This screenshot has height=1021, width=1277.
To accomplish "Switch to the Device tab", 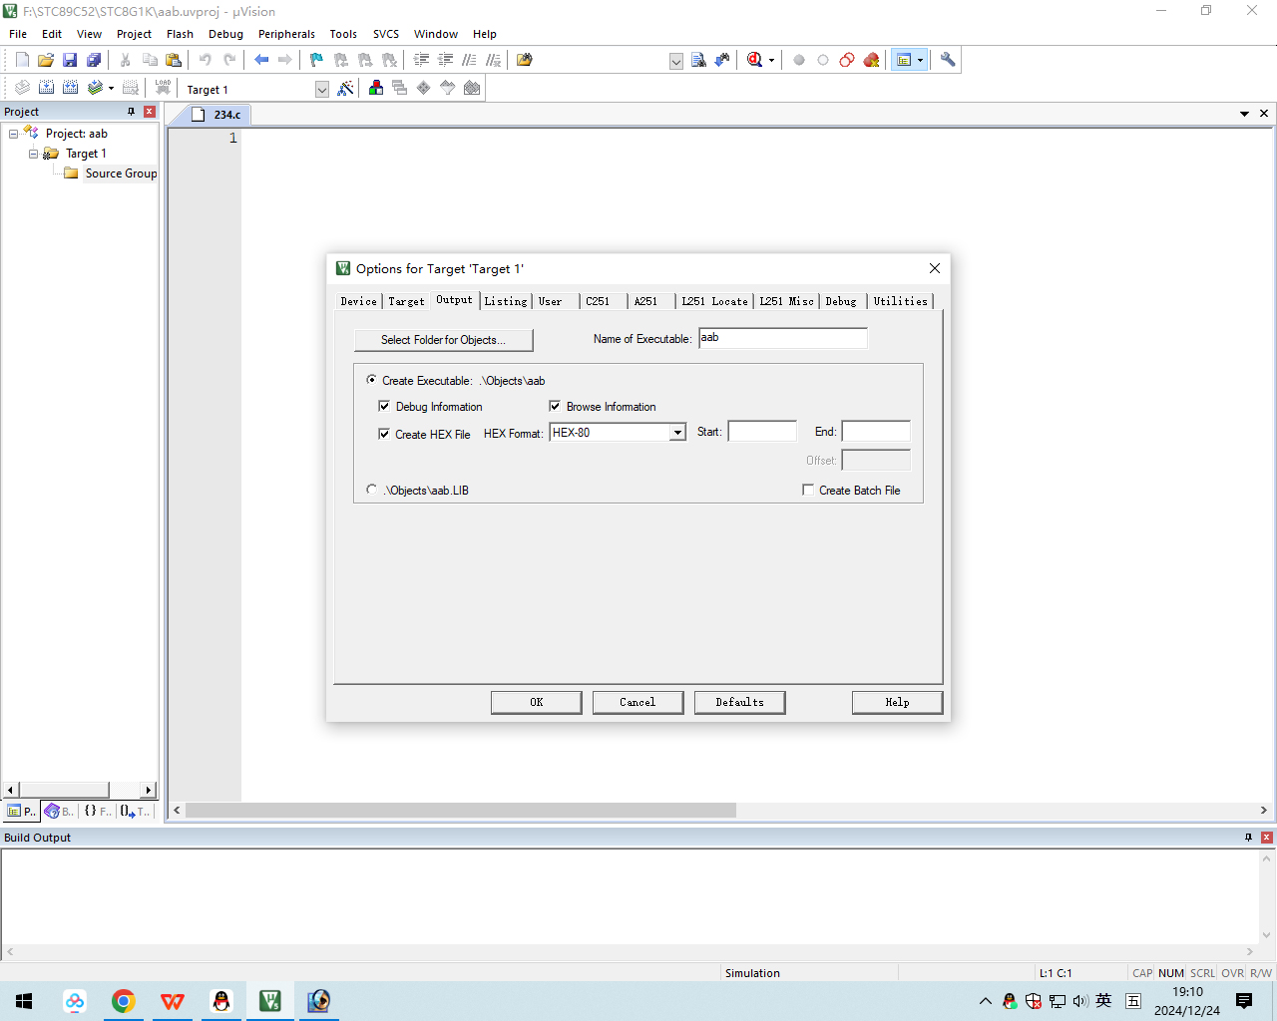I will coord(359,301).
